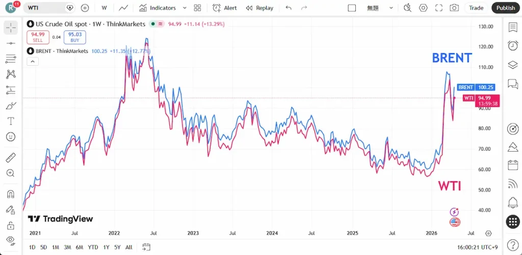The width and height of the screenshot is (522, 255).
Task: Select the 6M time range
Action: pyautogui.click(x=79, y=247)
